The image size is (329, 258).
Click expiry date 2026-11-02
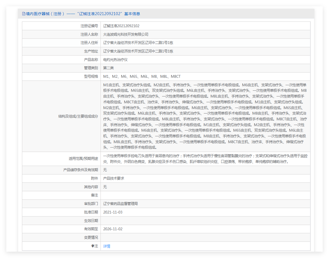113,229
